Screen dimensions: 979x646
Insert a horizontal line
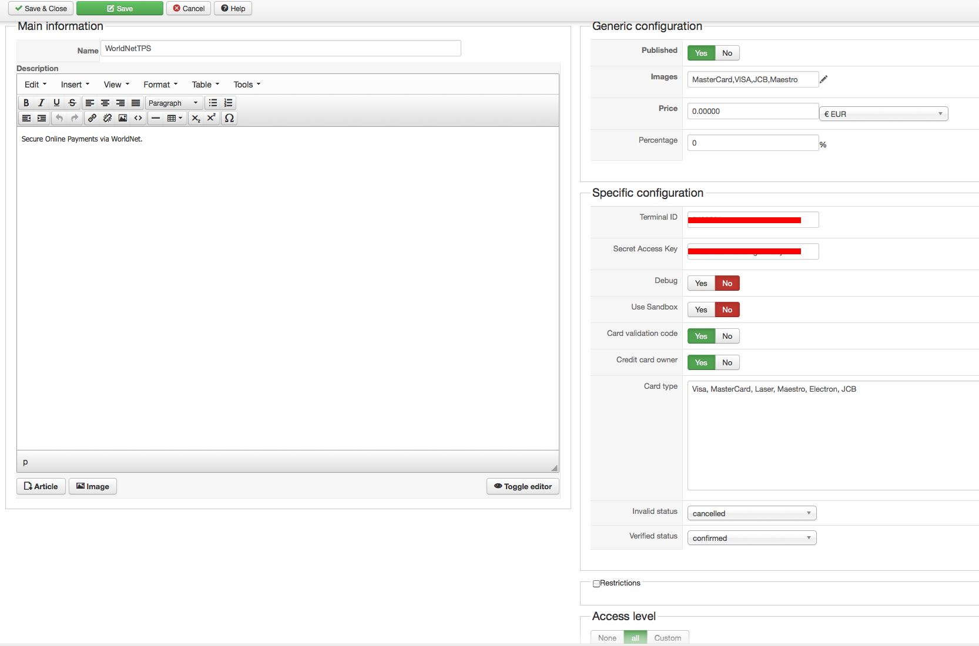click(x=156, y=118)
